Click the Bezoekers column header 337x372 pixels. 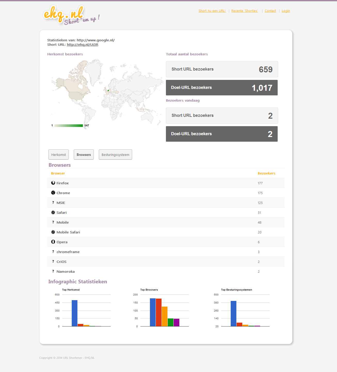[x=267, y=173]
